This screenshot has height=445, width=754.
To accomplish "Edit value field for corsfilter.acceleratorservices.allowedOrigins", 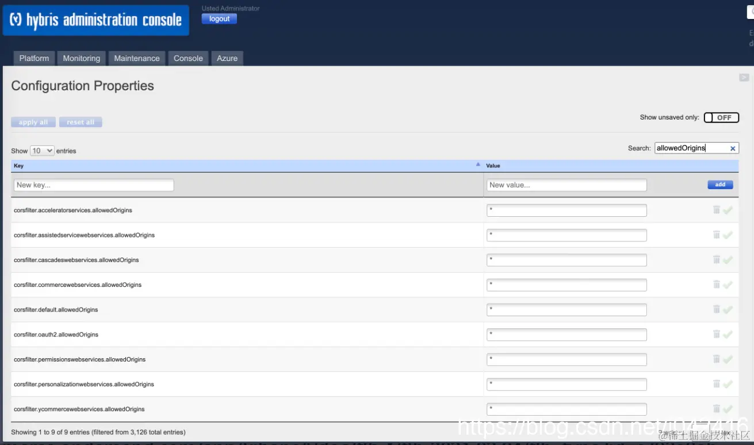I will point(567,210).
